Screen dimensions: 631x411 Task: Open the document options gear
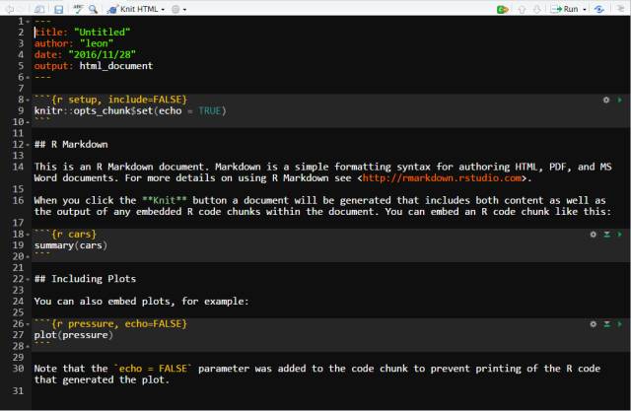point(175,9)
